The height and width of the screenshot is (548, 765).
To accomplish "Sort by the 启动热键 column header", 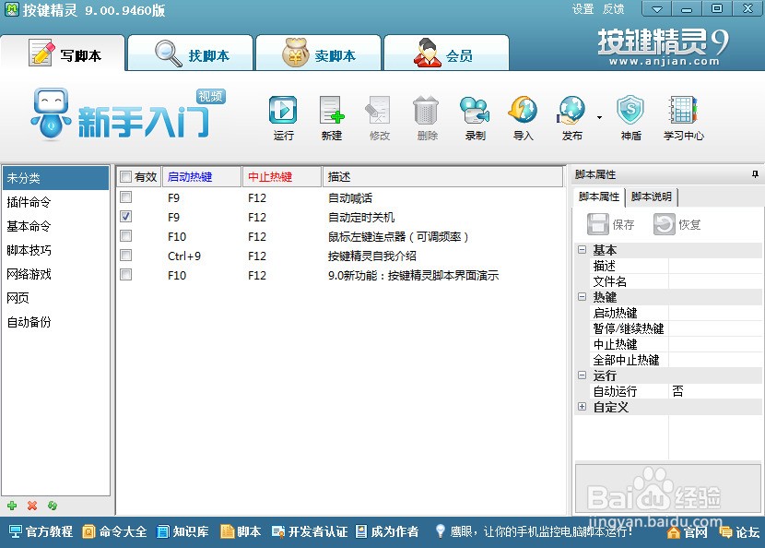I will [202, 177].
